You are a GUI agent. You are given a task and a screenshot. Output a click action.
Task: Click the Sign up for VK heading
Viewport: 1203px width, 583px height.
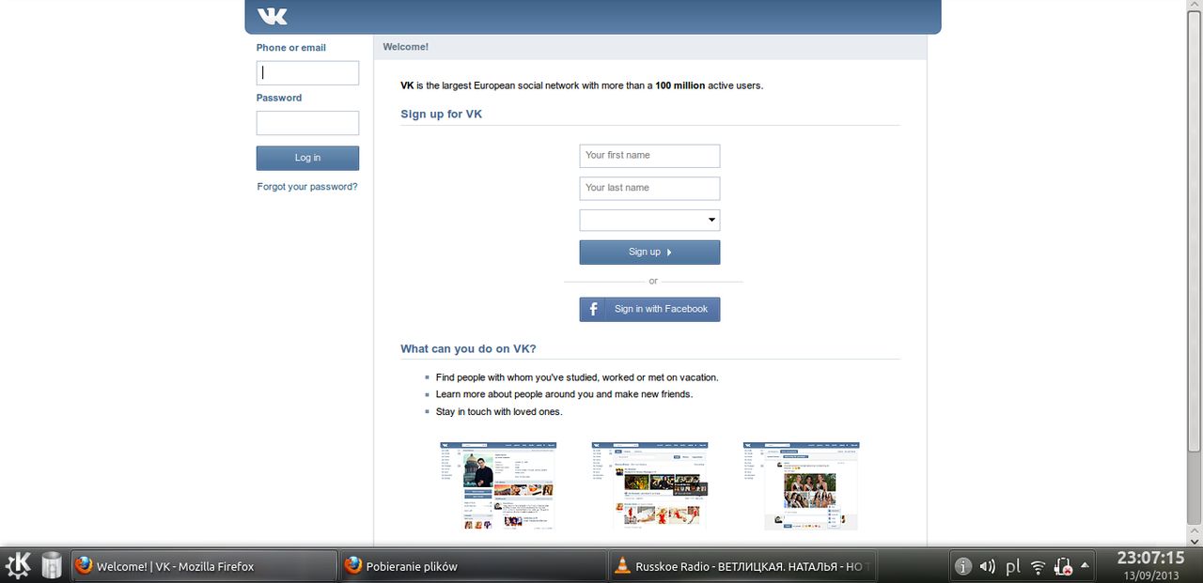pos(442,115)
